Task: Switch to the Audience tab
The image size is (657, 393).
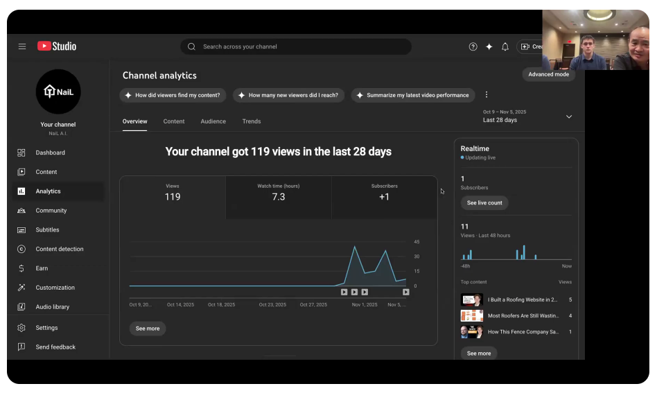Action: click(213, 121)
